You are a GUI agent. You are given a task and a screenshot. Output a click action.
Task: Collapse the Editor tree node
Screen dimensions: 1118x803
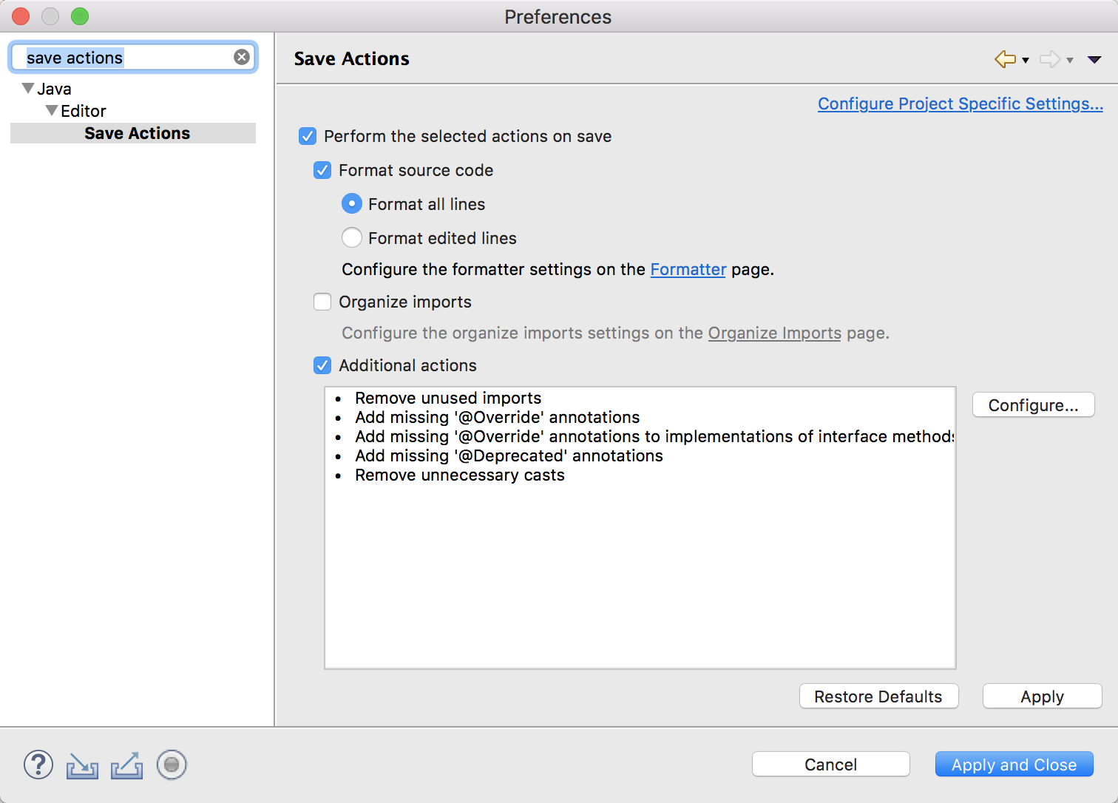tap(51, 111)
